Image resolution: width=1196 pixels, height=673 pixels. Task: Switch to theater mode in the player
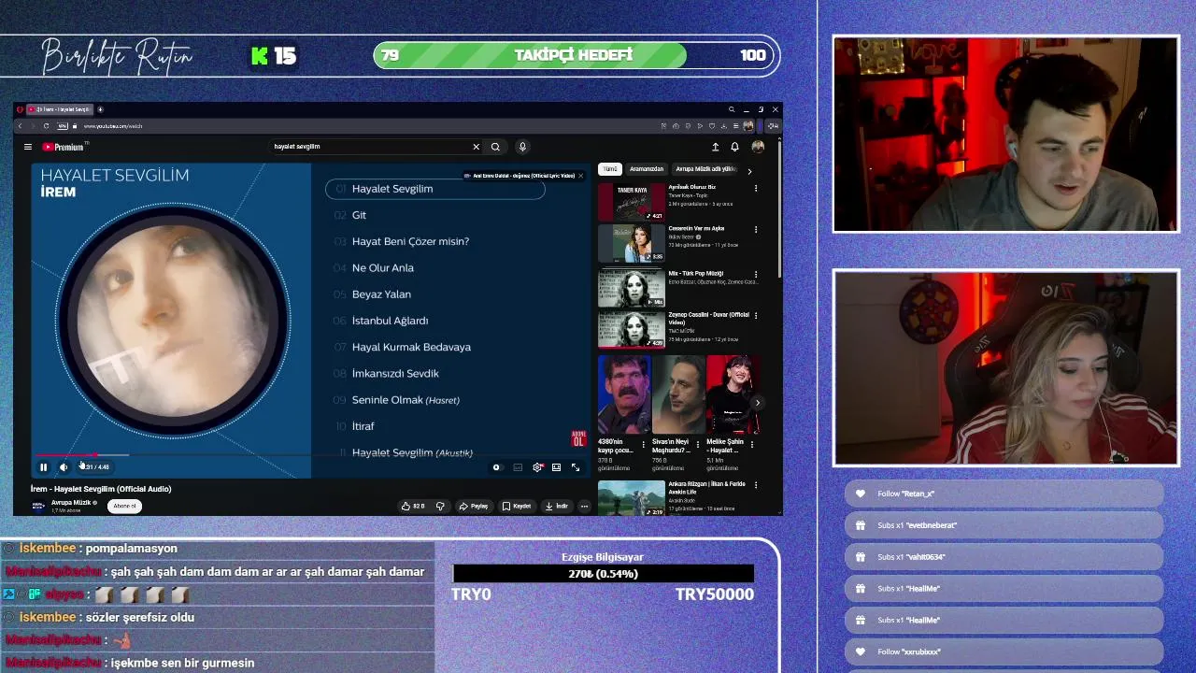pyautogui.click(x=556, y=467)
